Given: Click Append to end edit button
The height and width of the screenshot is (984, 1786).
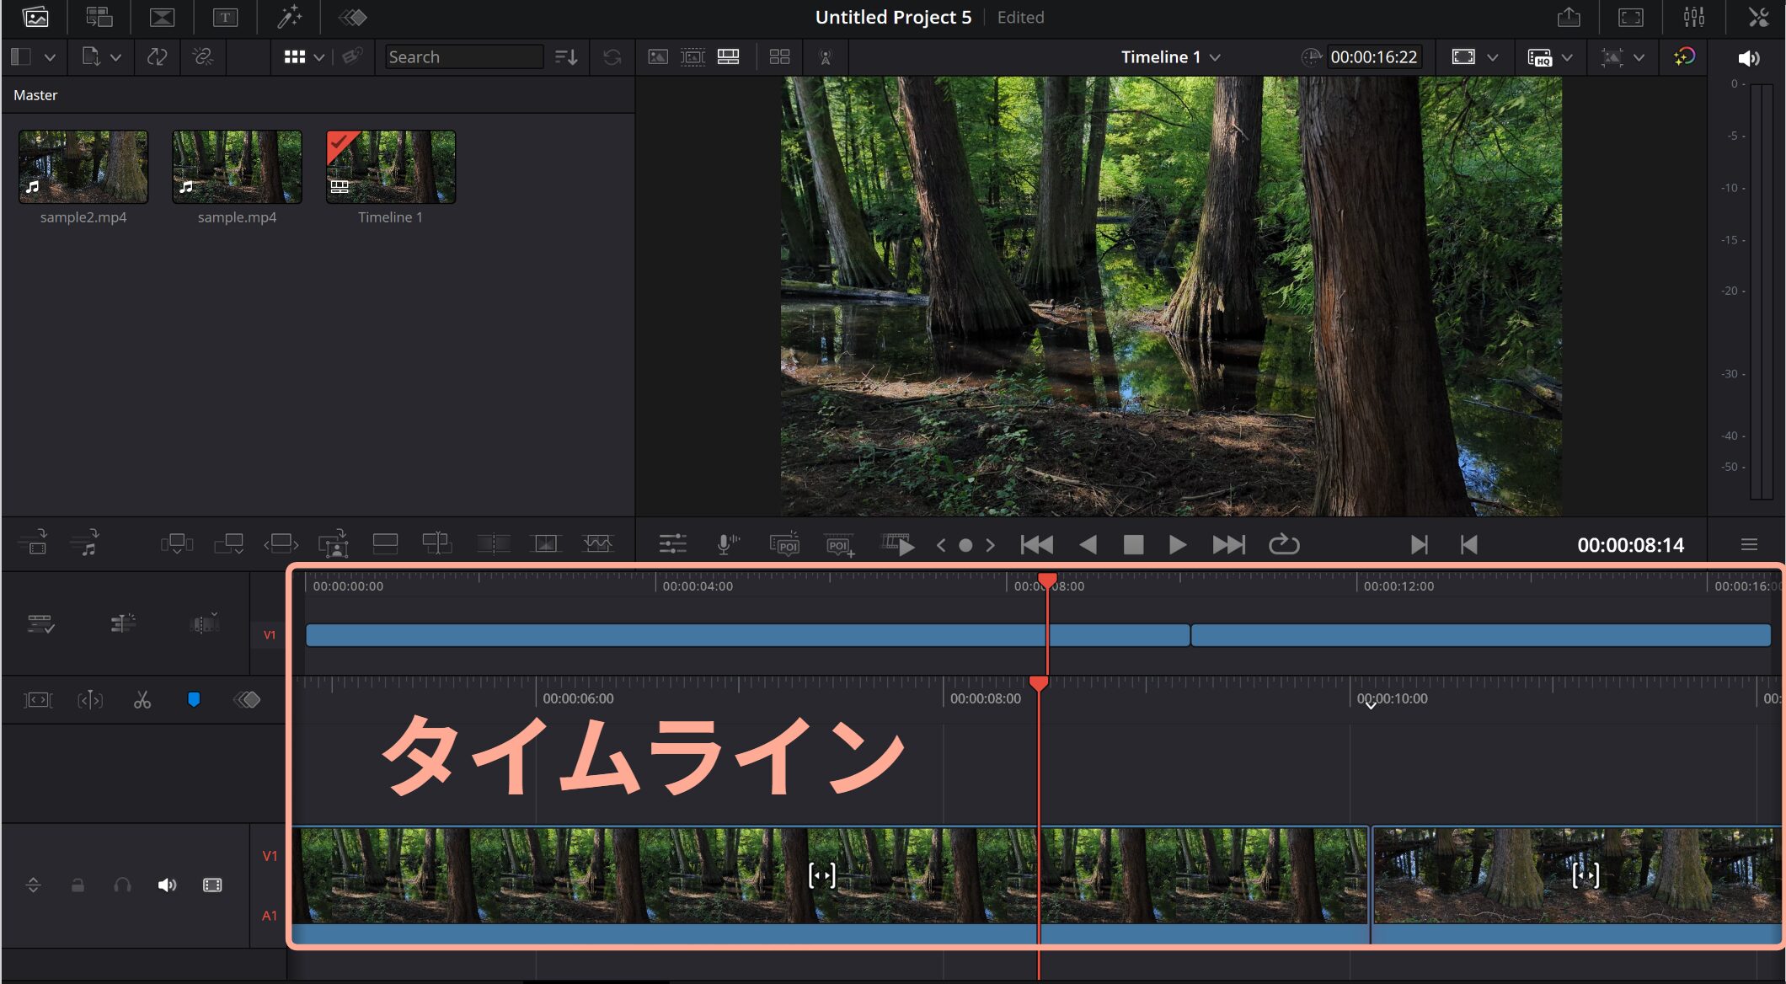Looking at the screenshot, I should (229, 544).
